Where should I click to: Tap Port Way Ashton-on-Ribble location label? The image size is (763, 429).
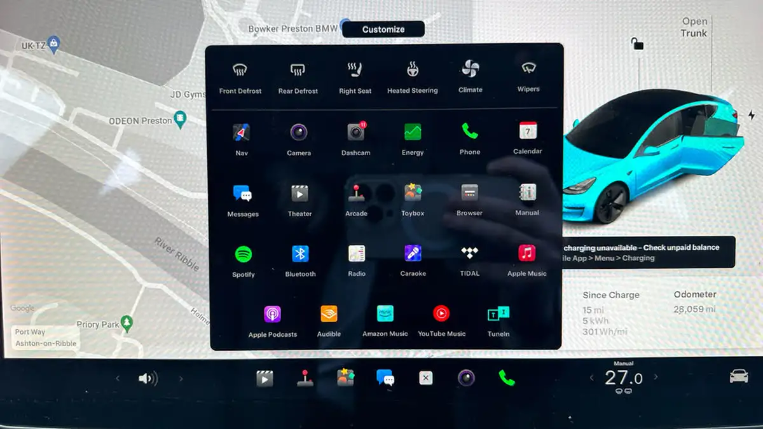click(x=46, y=337)
